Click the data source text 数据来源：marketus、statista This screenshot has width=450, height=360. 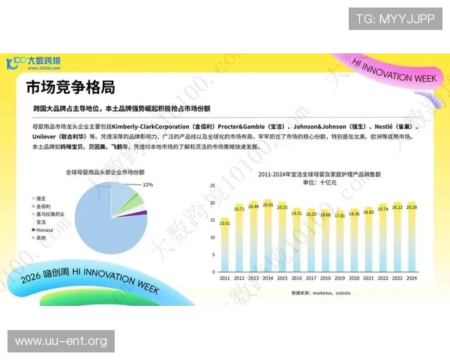pyautogui.click(x=321, y=292)
